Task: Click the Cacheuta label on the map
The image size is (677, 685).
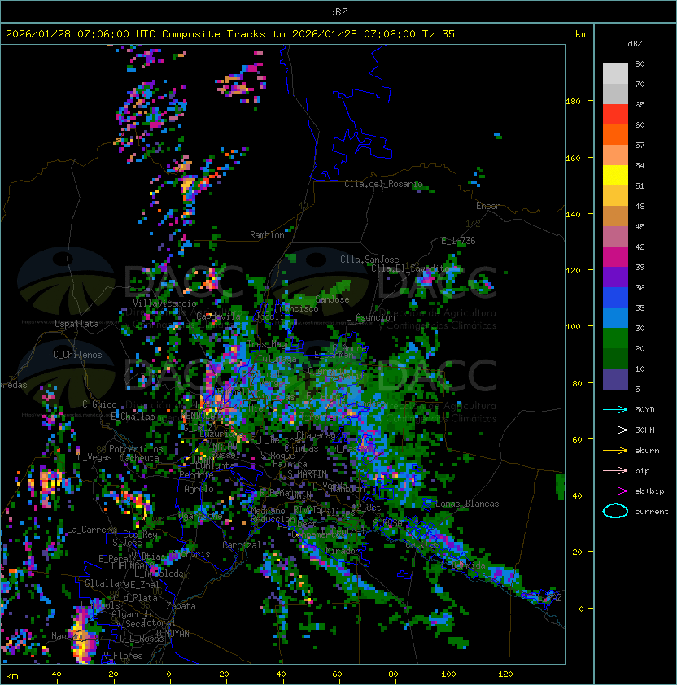Action: (x=139, y=458)
